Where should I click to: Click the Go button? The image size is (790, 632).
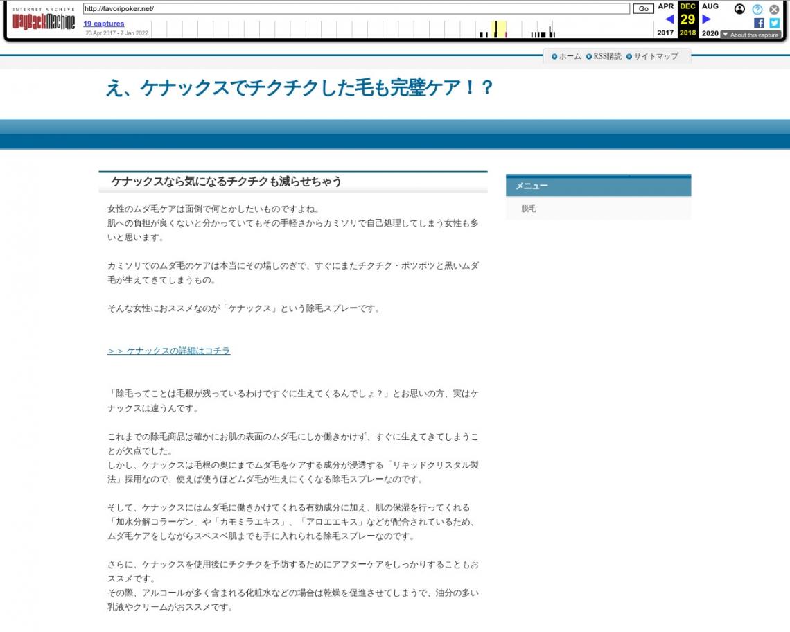click(x=643, y=8)
